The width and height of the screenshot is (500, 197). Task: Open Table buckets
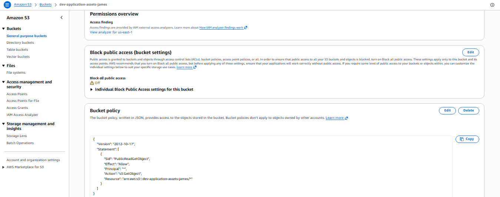click(17, 50)
